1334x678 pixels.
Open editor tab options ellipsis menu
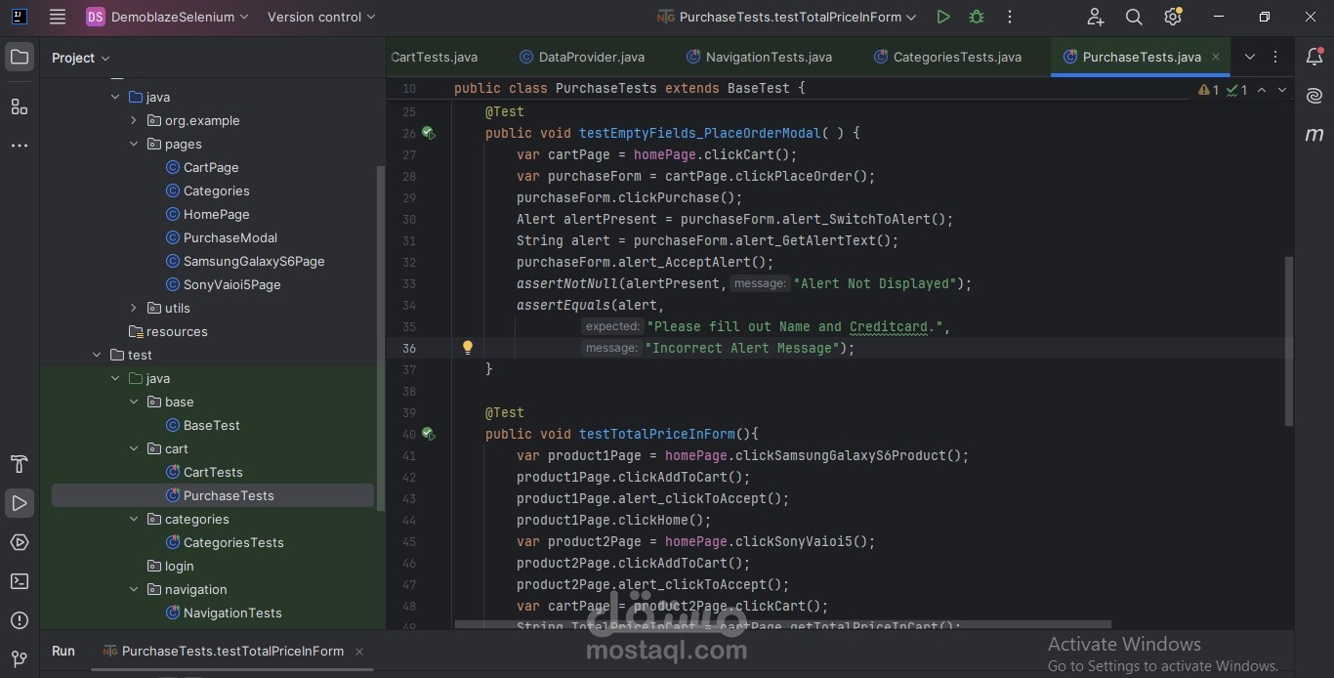click(1275, 57)
